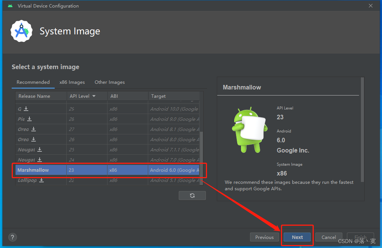The height and width of the screenshot is (248, 382).
Task: Open the Other Images tab
Action: pos(110,82)
